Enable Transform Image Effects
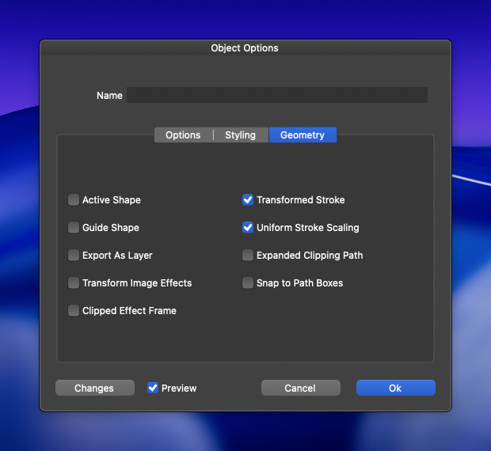 coord(74,283)
